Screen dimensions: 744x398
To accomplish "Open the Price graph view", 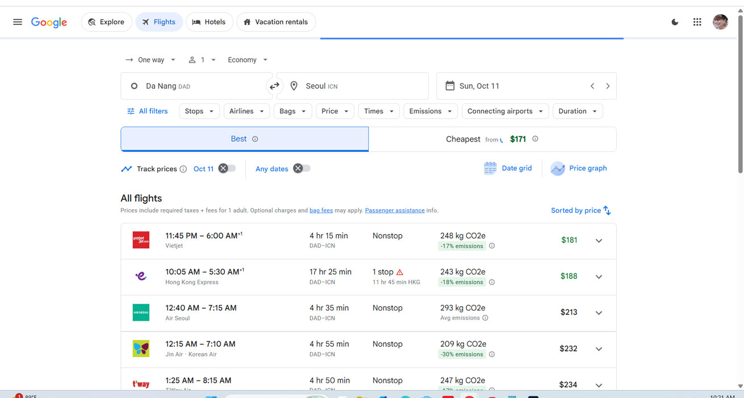I will [579, 168].
